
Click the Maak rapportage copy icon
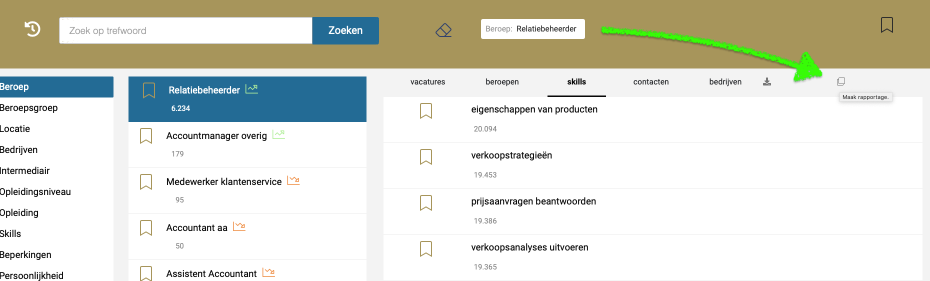click(x=841, y=81)
